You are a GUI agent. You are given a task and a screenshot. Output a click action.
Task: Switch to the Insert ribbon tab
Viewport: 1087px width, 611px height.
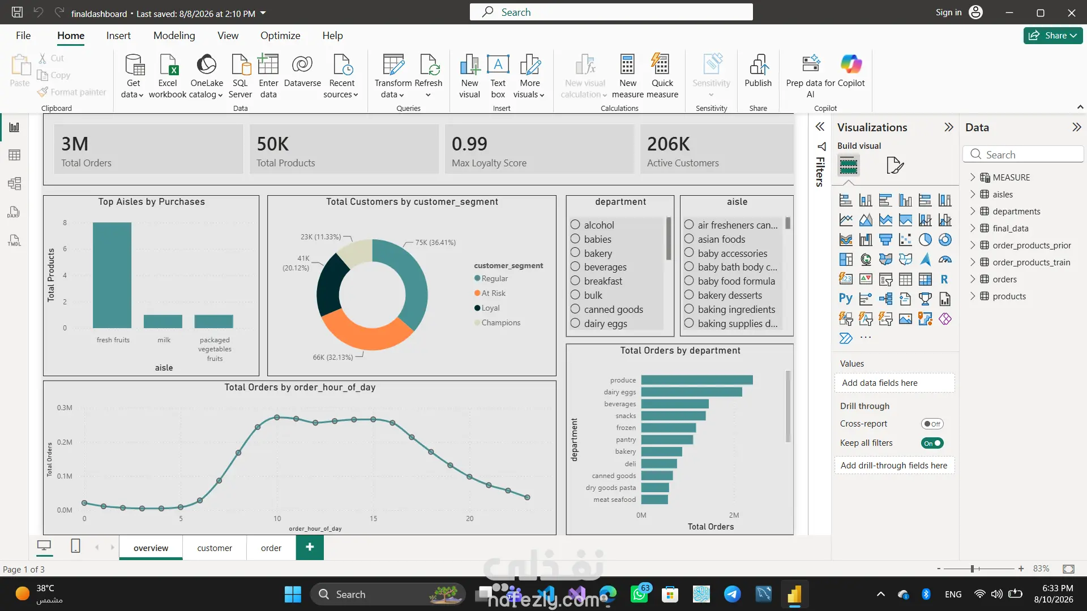118,35
